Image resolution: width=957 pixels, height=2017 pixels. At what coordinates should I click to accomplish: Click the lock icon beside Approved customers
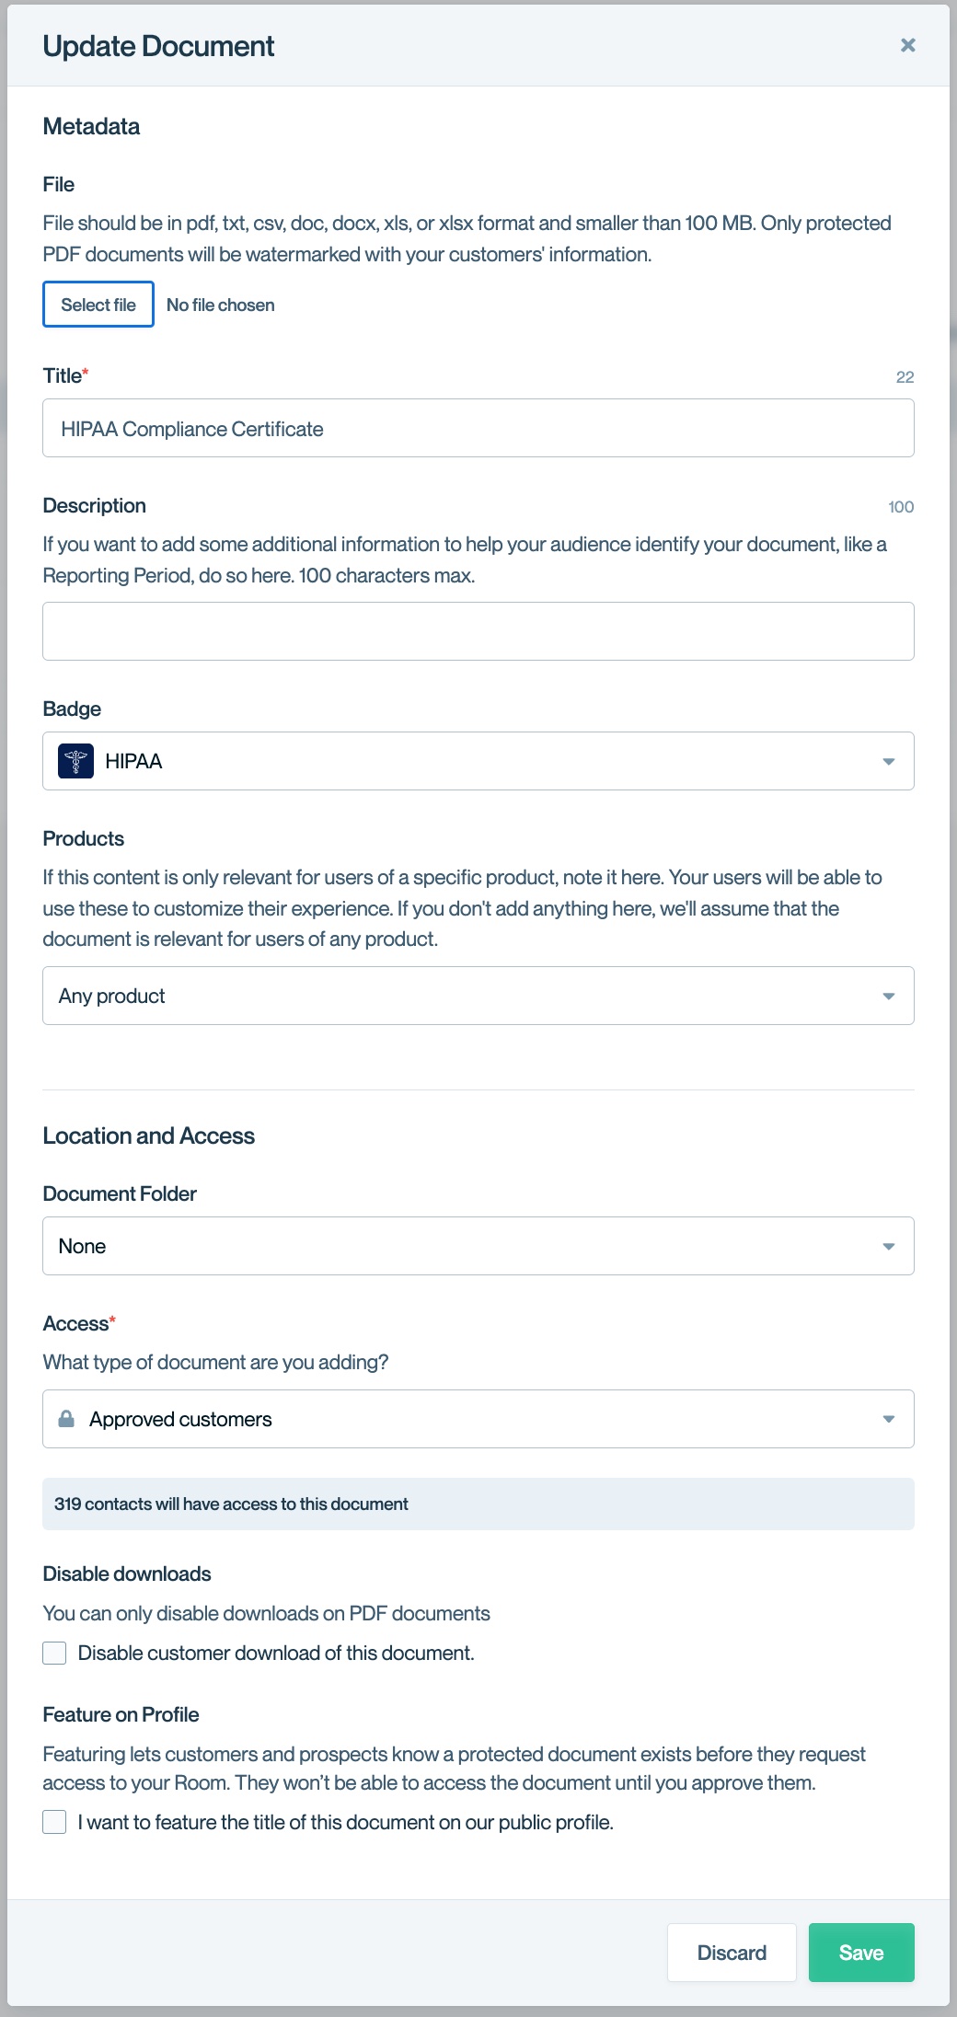click(66, 1418)
